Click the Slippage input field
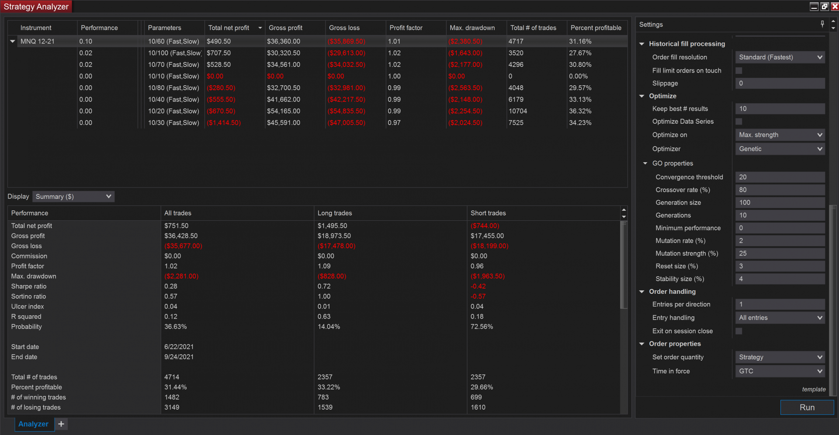Image resolution: width=839 pixels, height=435 pixels. point(780,83)
